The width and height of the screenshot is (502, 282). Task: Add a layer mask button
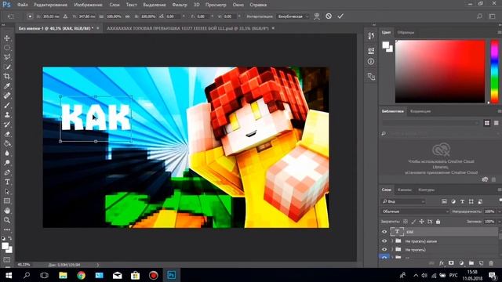pos(451,263)
